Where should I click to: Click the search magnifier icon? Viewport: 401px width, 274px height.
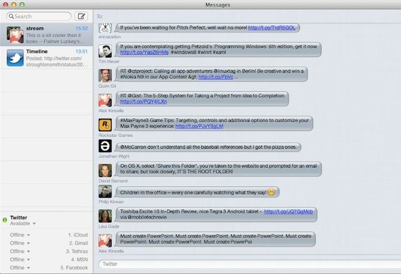click(11, 16)
